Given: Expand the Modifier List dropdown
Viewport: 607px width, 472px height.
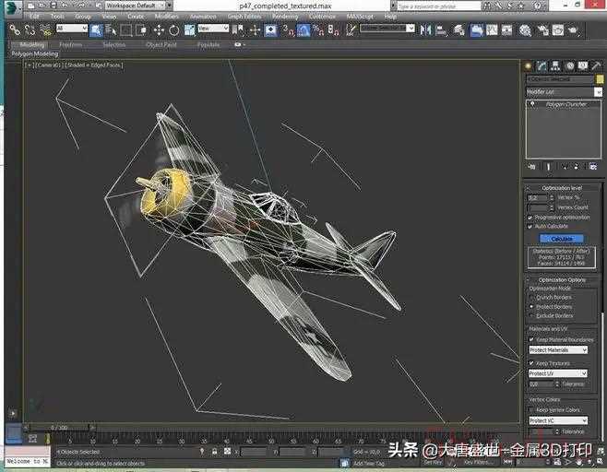Looking at the screenshot, I should [562, 92].
